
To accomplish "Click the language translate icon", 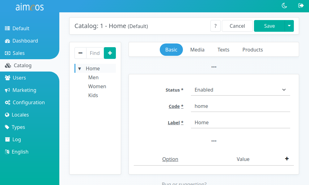I will coord(7,152).
